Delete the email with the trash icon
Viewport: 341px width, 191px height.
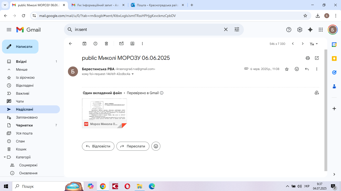point(106,44)
